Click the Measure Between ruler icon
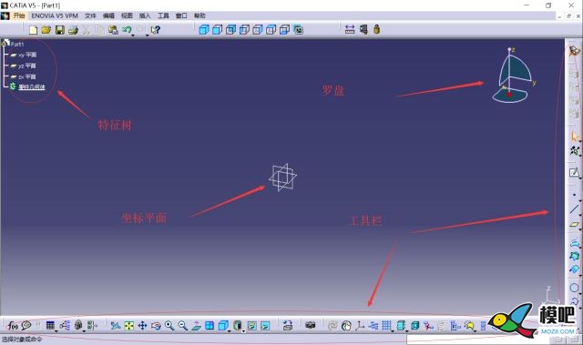Image resolution: width=583 pixels, height=345 pixels. coord(350,30)
